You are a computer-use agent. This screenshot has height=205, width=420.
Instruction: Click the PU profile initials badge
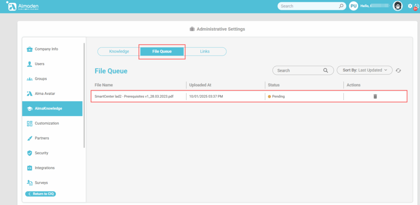tap(353, 6)
